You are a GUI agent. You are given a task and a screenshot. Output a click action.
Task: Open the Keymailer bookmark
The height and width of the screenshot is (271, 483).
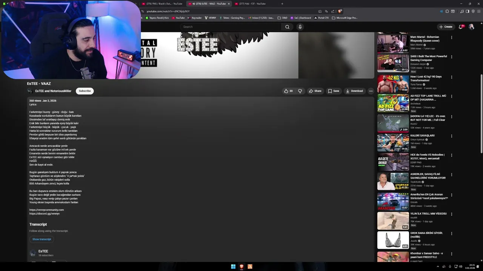coord(195,18)
